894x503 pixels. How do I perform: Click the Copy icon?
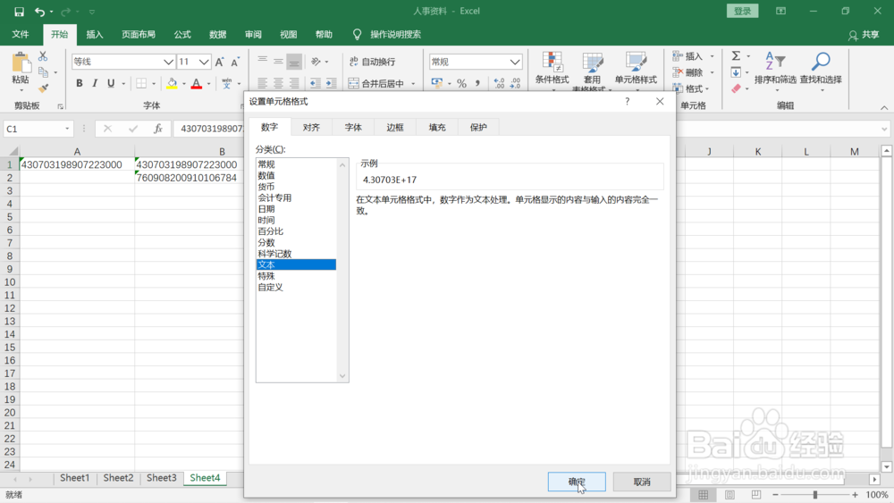[x=43, y=72]
